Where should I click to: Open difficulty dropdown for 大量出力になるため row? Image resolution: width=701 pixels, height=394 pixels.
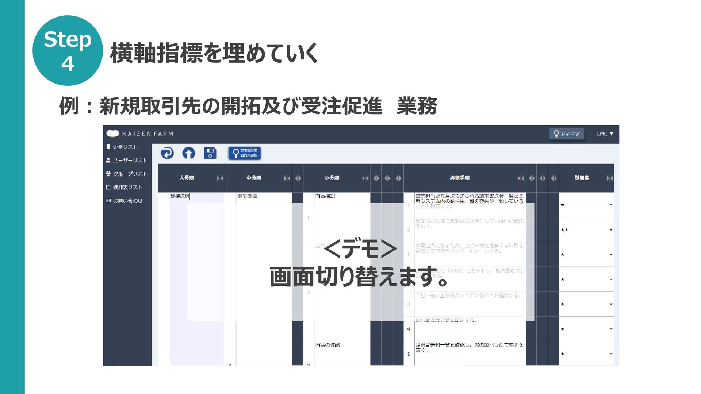pyautogui.click(x=586, y=255)
